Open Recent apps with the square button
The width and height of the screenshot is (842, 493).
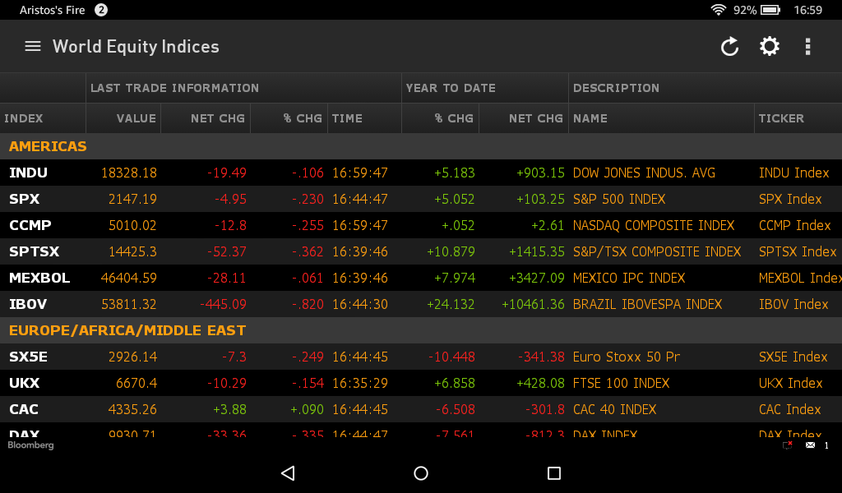click(x=553, y=473)
